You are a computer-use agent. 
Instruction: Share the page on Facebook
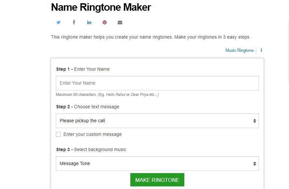pos(74,22)
